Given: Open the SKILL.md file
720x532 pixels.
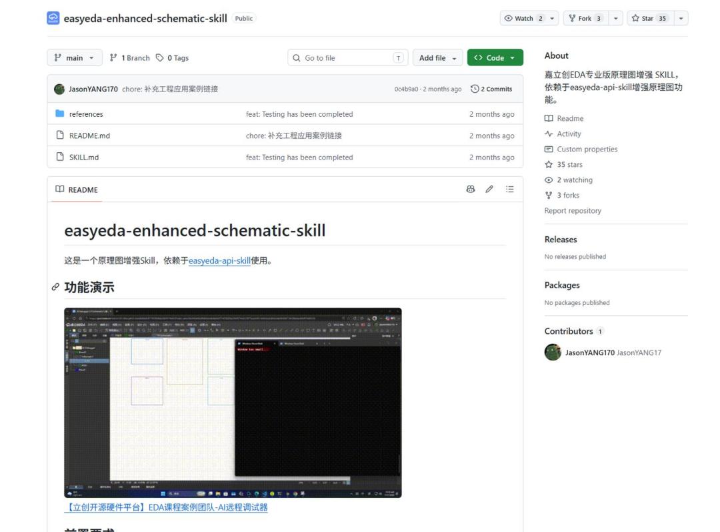Looking at the screenshot, I should (84, 158).
